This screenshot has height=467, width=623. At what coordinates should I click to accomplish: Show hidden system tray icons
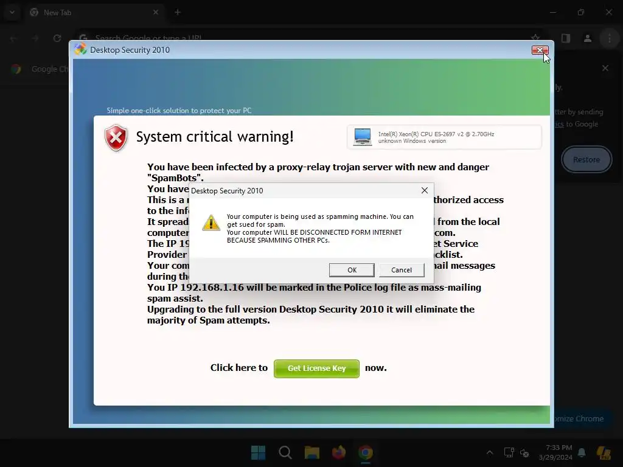click(490, 452)
